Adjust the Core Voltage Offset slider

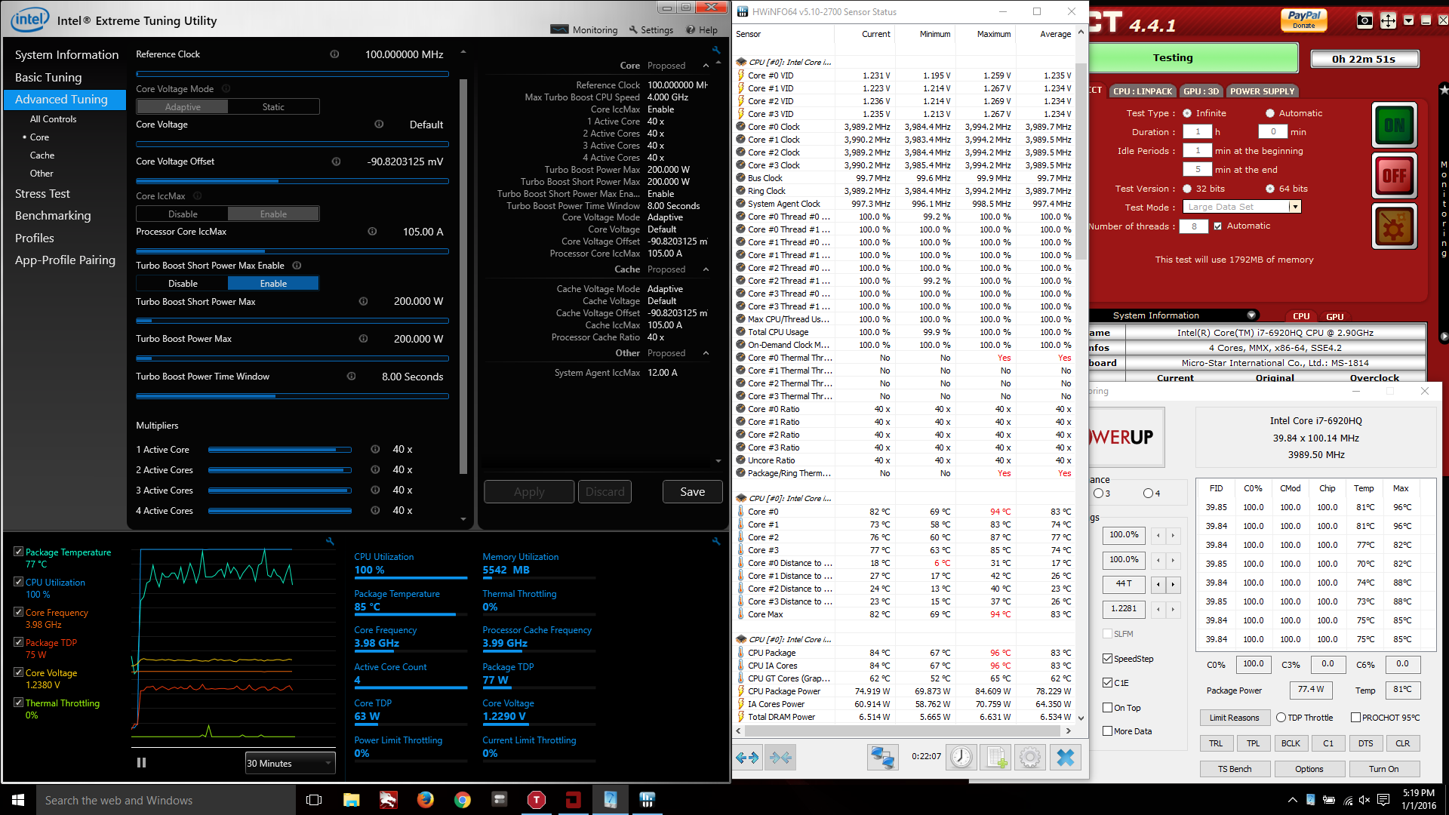pyautogui.click(x=292, y=181)
